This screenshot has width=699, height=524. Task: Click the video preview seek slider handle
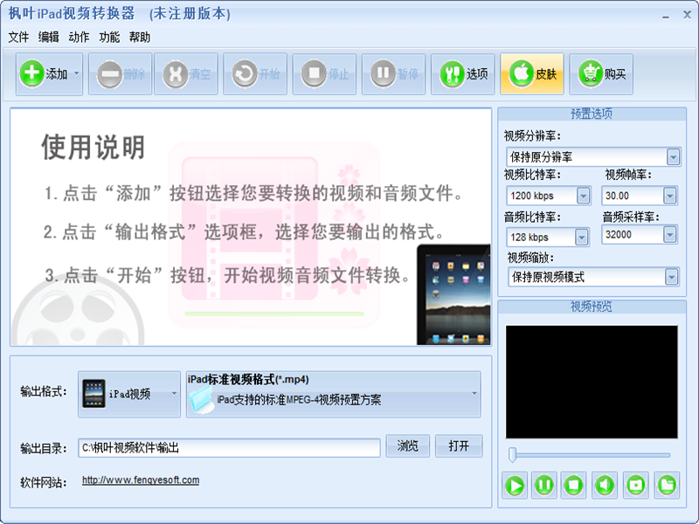513,454
